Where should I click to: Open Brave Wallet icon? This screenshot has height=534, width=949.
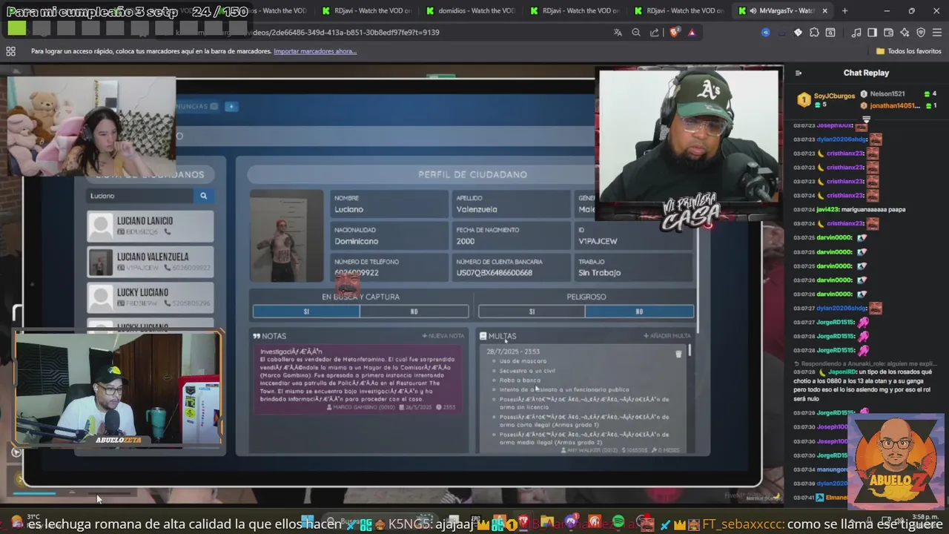[889, 33]
